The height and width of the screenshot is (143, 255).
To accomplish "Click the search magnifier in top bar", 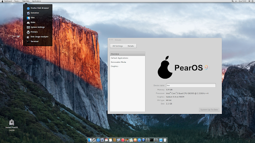I will [233, 1].
